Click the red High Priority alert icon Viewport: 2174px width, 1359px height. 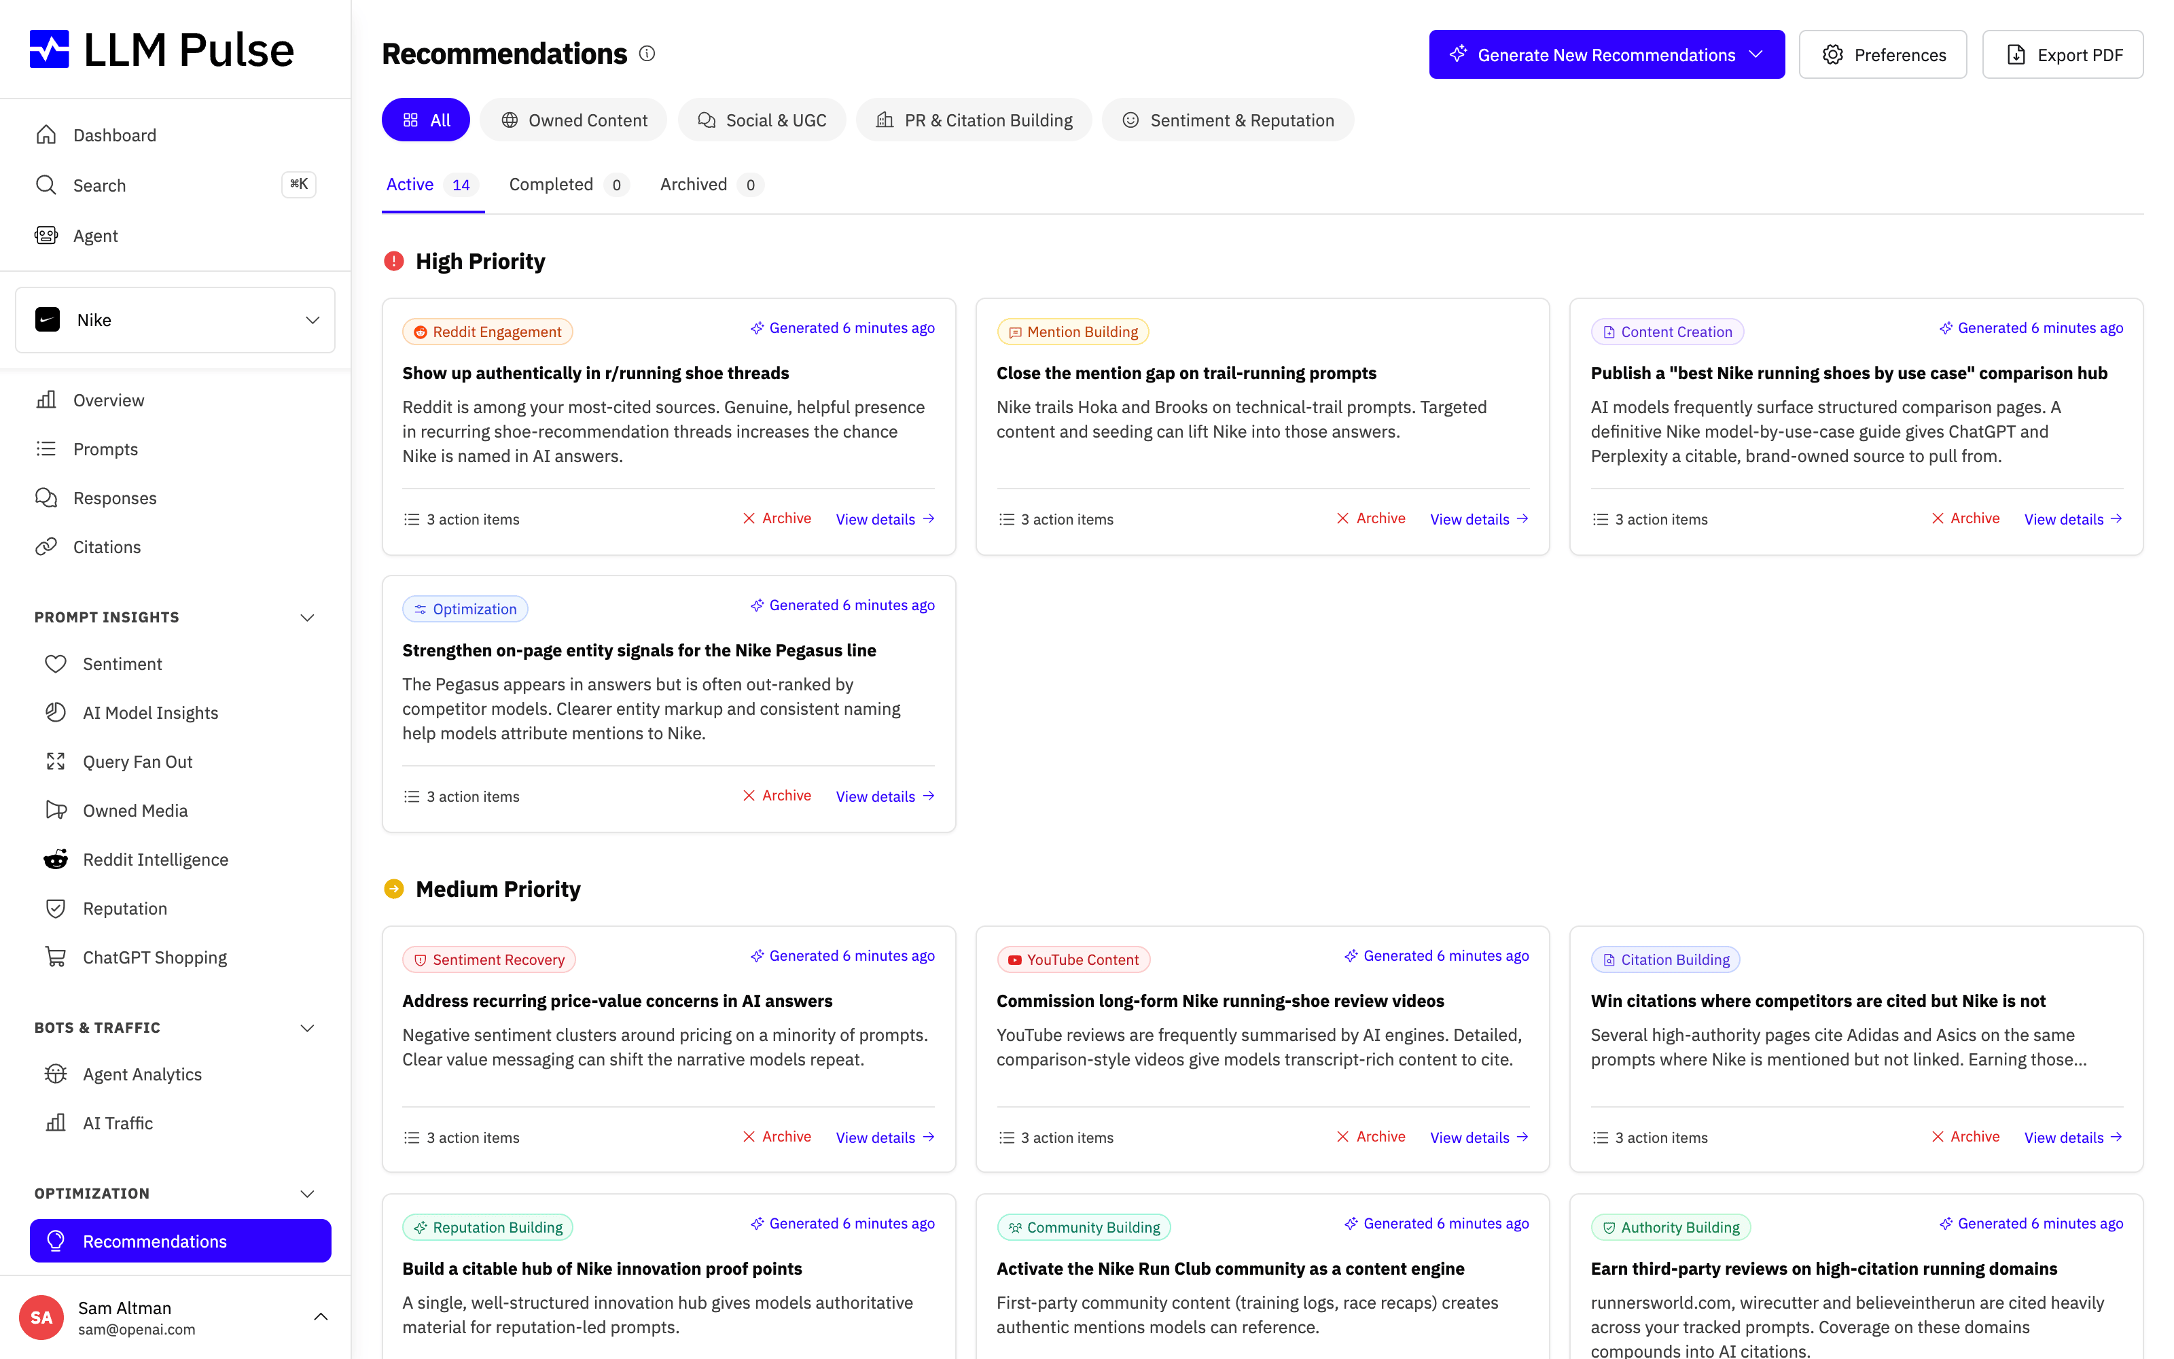coord(393,262)
